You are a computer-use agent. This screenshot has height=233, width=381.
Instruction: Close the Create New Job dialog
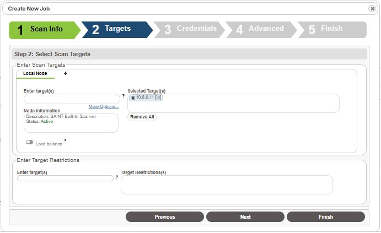pos(372,9)
